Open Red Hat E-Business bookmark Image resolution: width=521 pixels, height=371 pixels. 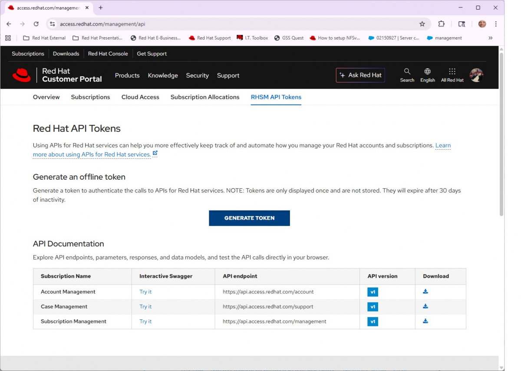coord(155,38)
